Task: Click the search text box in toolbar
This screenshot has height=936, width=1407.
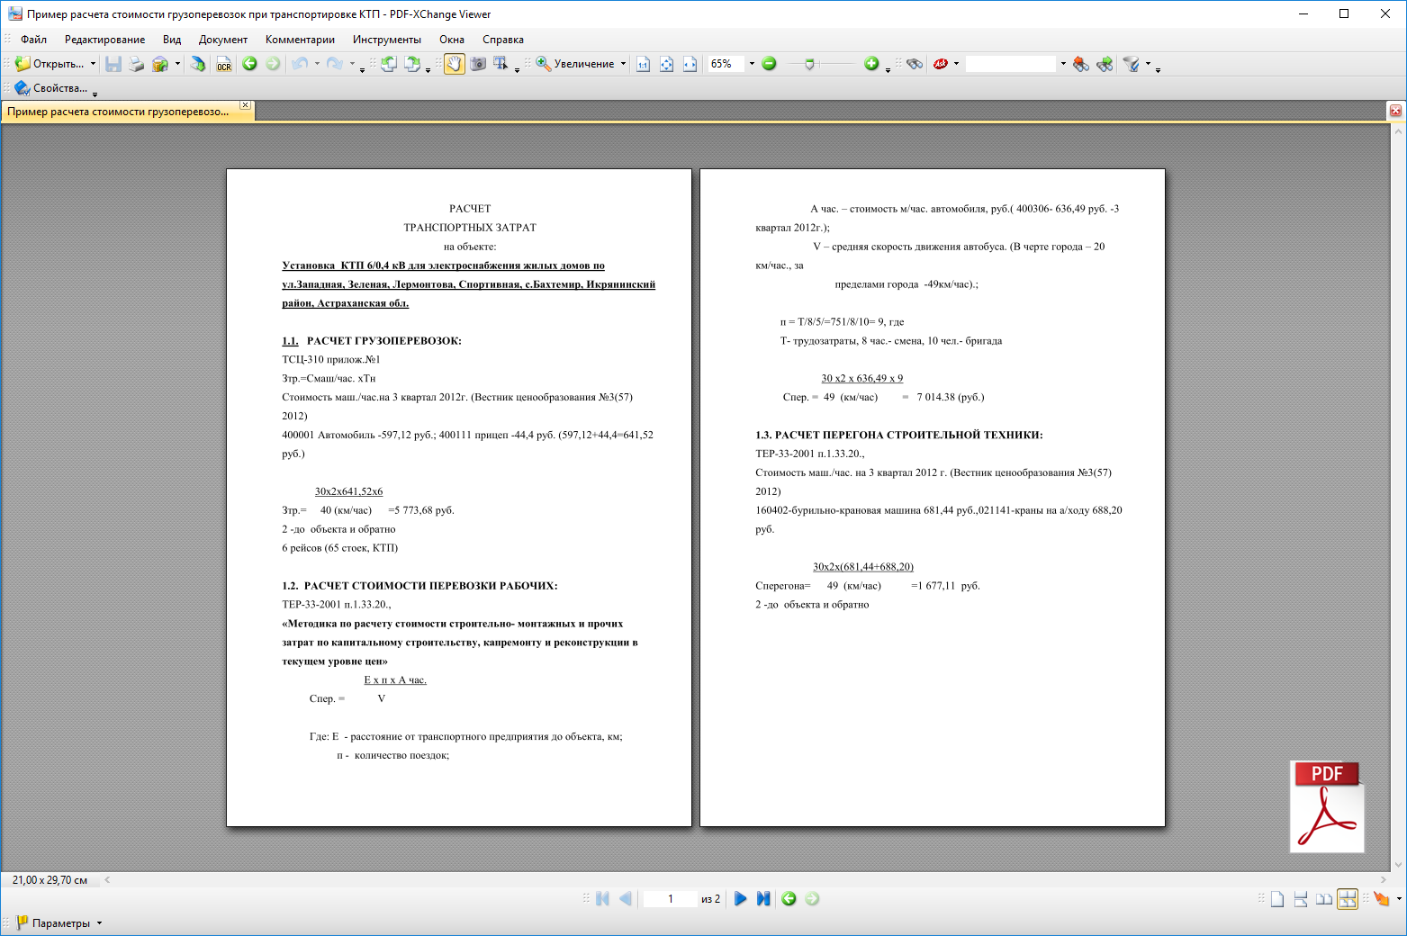Action: 1010,64
